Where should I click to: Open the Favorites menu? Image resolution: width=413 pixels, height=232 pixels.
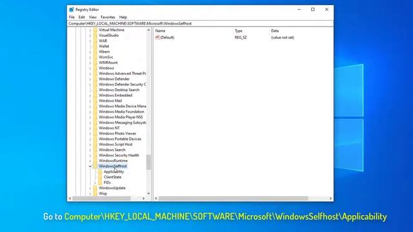pos(108,17)
